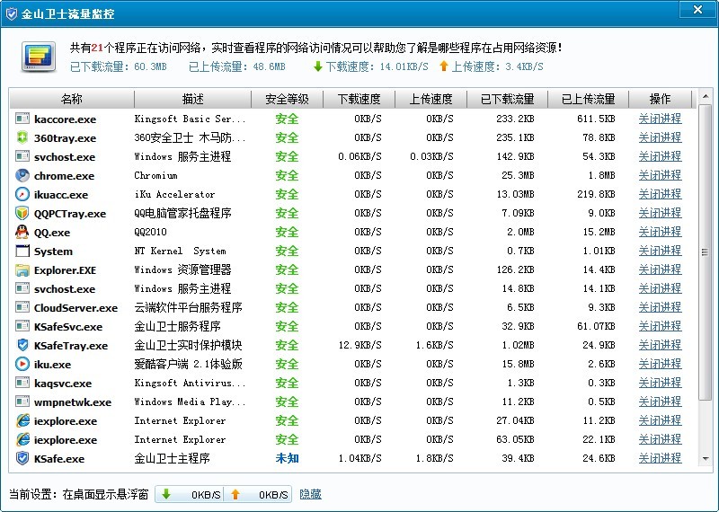The width and height of the screenshot is (719, 512).
Task: Click the 360tray.exe green shield icon
Action: (22, 137)
